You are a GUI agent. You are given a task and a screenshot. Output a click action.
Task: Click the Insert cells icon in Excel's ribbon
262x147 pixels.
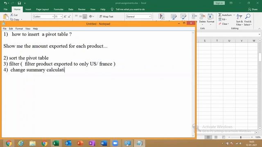click(194, 16)
